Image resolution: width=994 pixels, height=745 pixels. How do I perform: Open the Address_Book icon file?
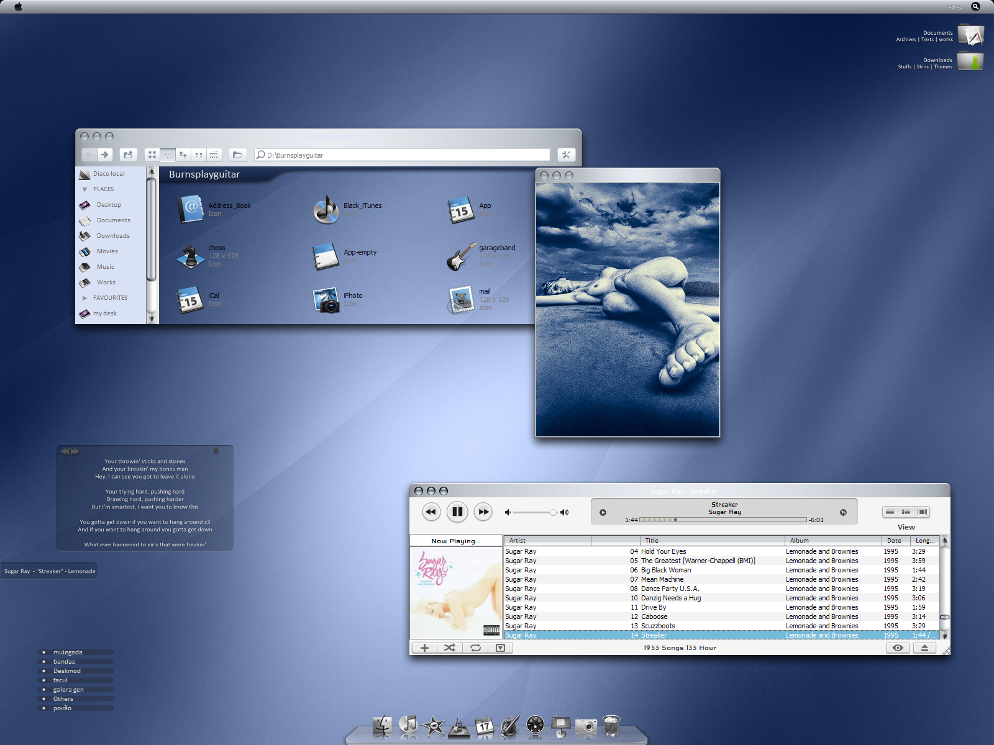pyautogui.click(x=191, y=209)
